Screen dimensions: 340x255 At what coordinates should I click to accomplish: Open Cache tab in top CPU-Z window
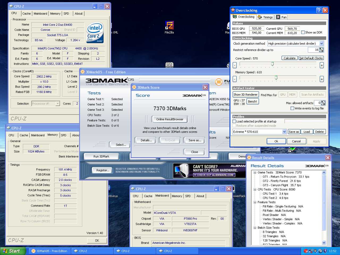pyautogui.click(x=26, y=14)
